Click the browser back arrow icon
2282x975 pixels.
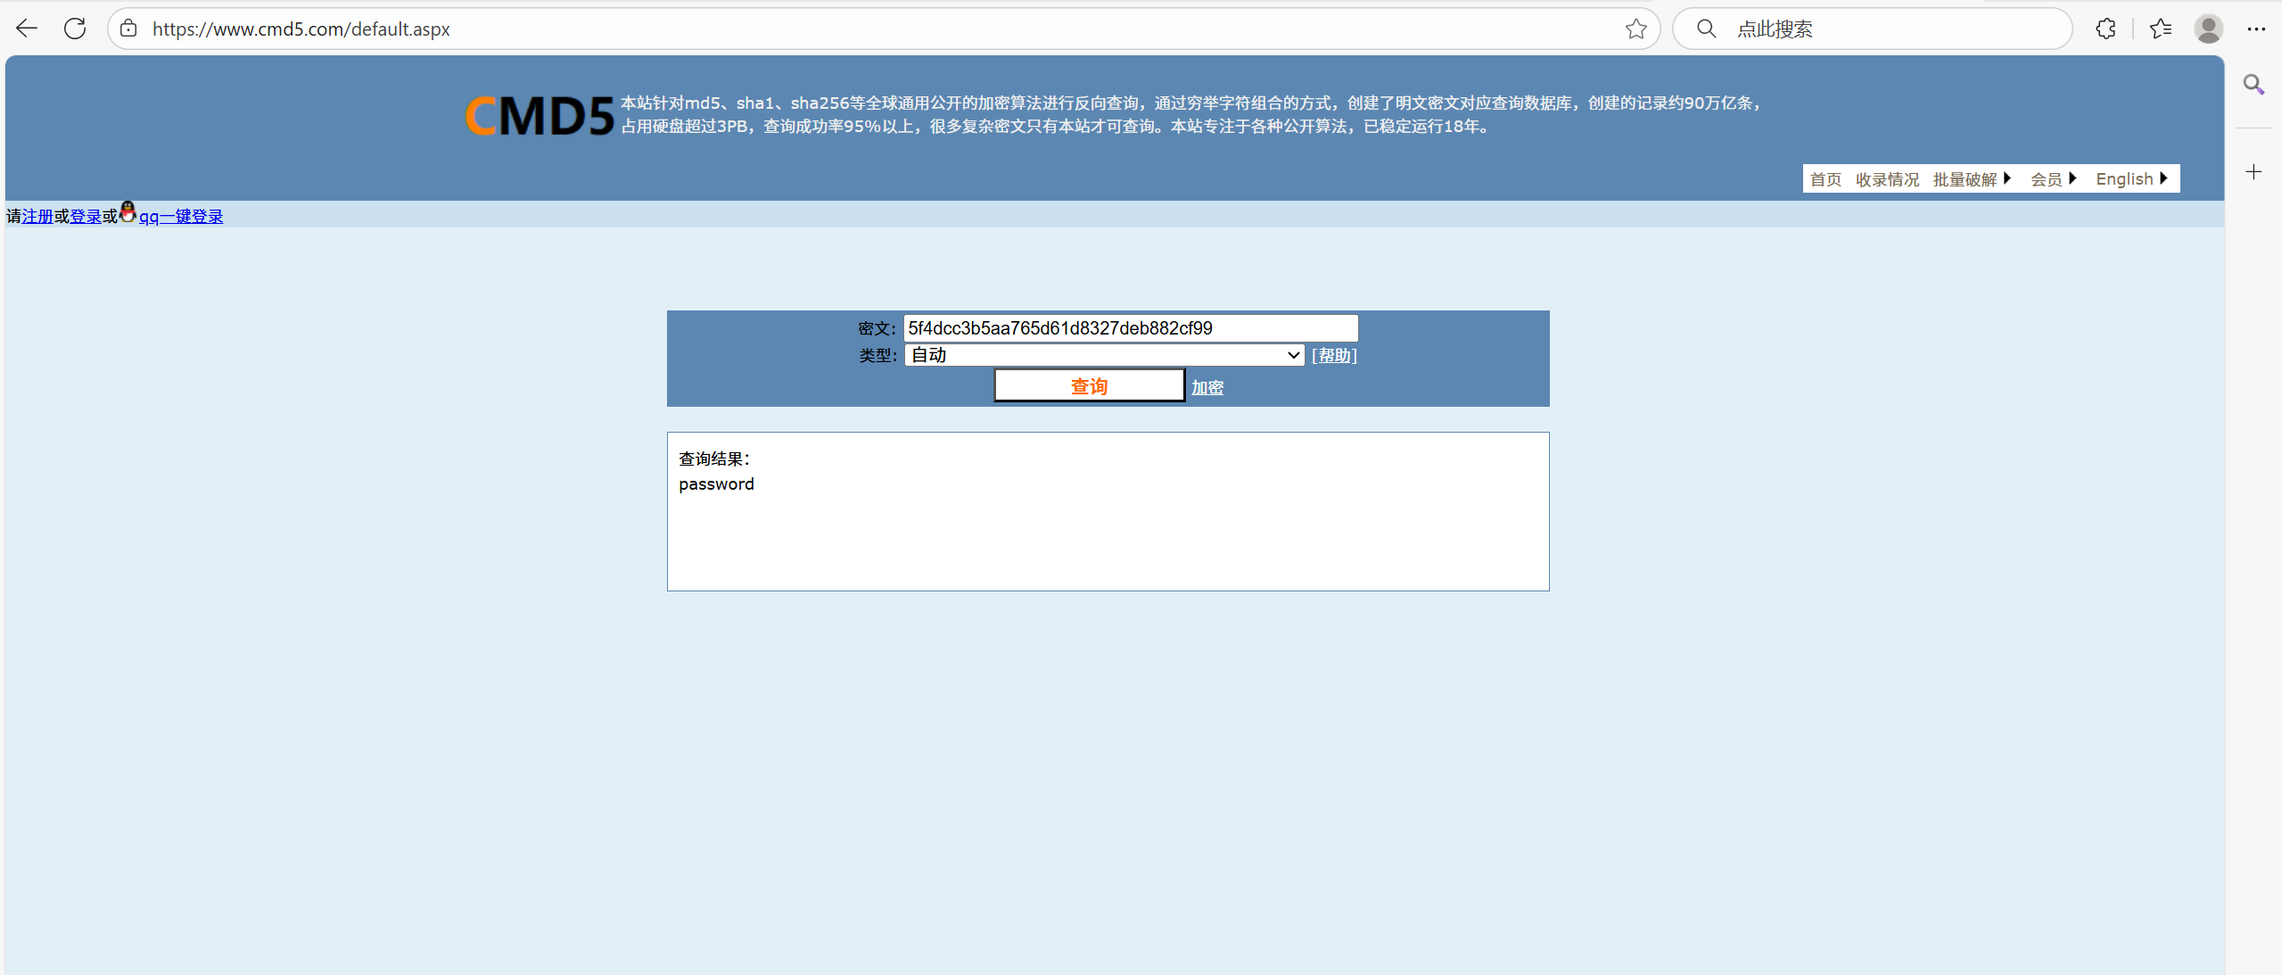pyautogui.click(x=27, y=29)
